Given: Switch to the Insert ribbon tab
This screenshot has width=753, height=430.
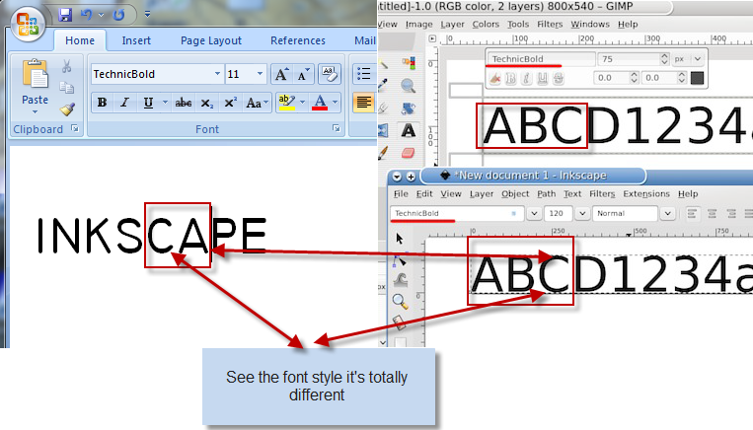Looking at the screenshot, I should tap(136, 40).
